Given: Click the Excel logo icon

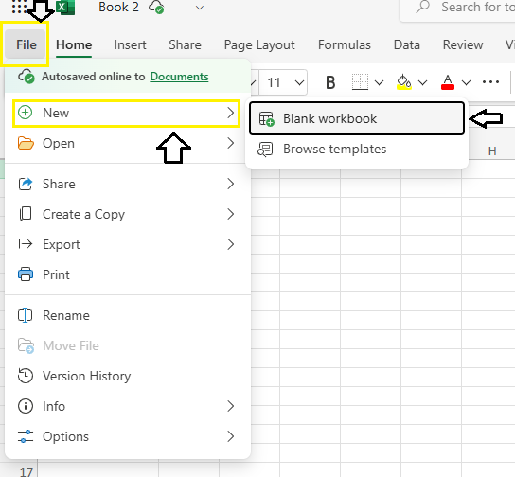Looking at the screenshot, I should pyautogui.click(x=65, y=8).
